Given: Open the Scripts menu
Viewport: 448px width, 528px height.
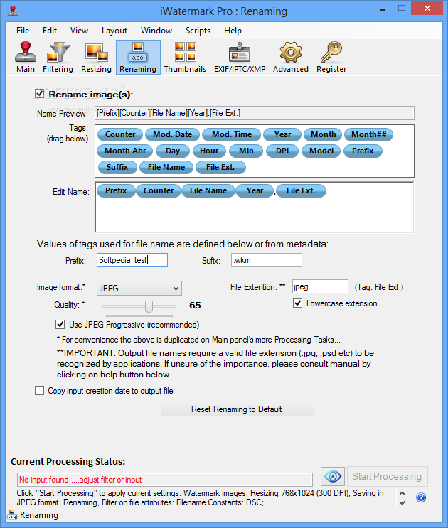Looking at the screenshot, I should coord(198,31).
